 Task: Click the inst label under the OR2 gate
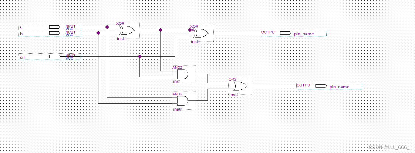[x=233, y=95]
